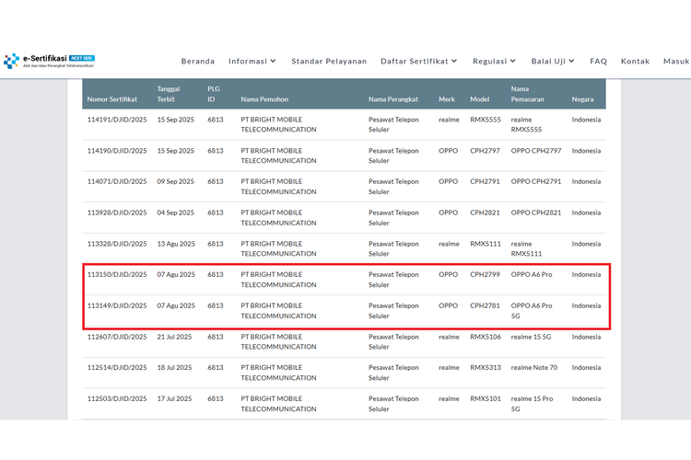Go to the Kontak page
Image resolution: width=691 pixels, height=460 pixels.
click(x=635, y=62)
